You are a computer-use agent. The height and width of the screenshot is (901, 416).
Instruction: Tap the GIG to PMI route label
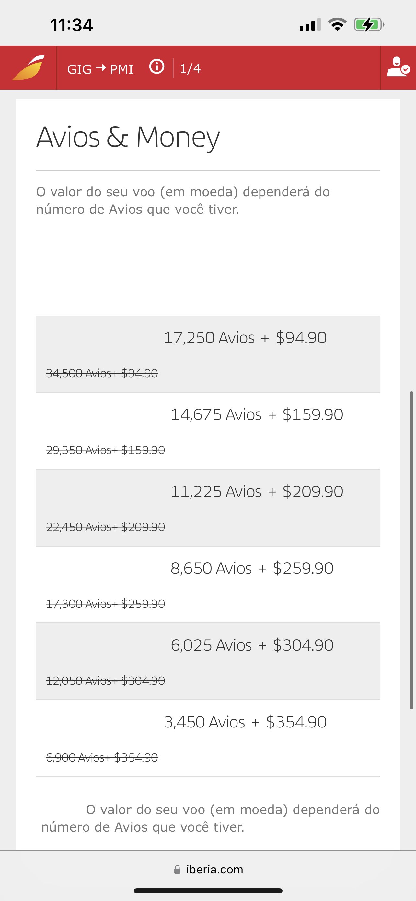tap(100, 69)
